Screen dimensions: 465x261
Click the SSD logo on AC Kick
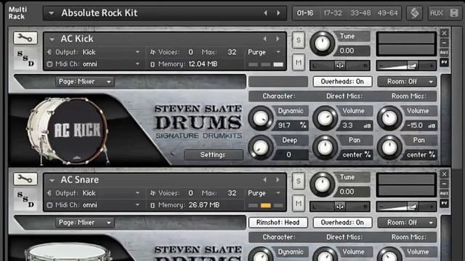[25, 58]
